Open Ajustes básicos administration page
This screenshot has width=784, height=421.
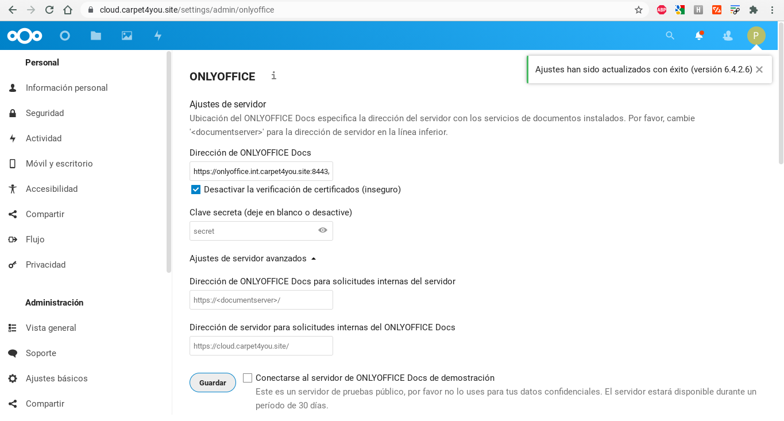point(57,378)
